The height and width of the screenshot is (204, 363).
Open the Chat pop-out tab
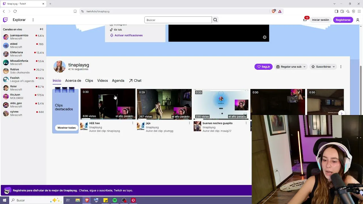[135, 81]
